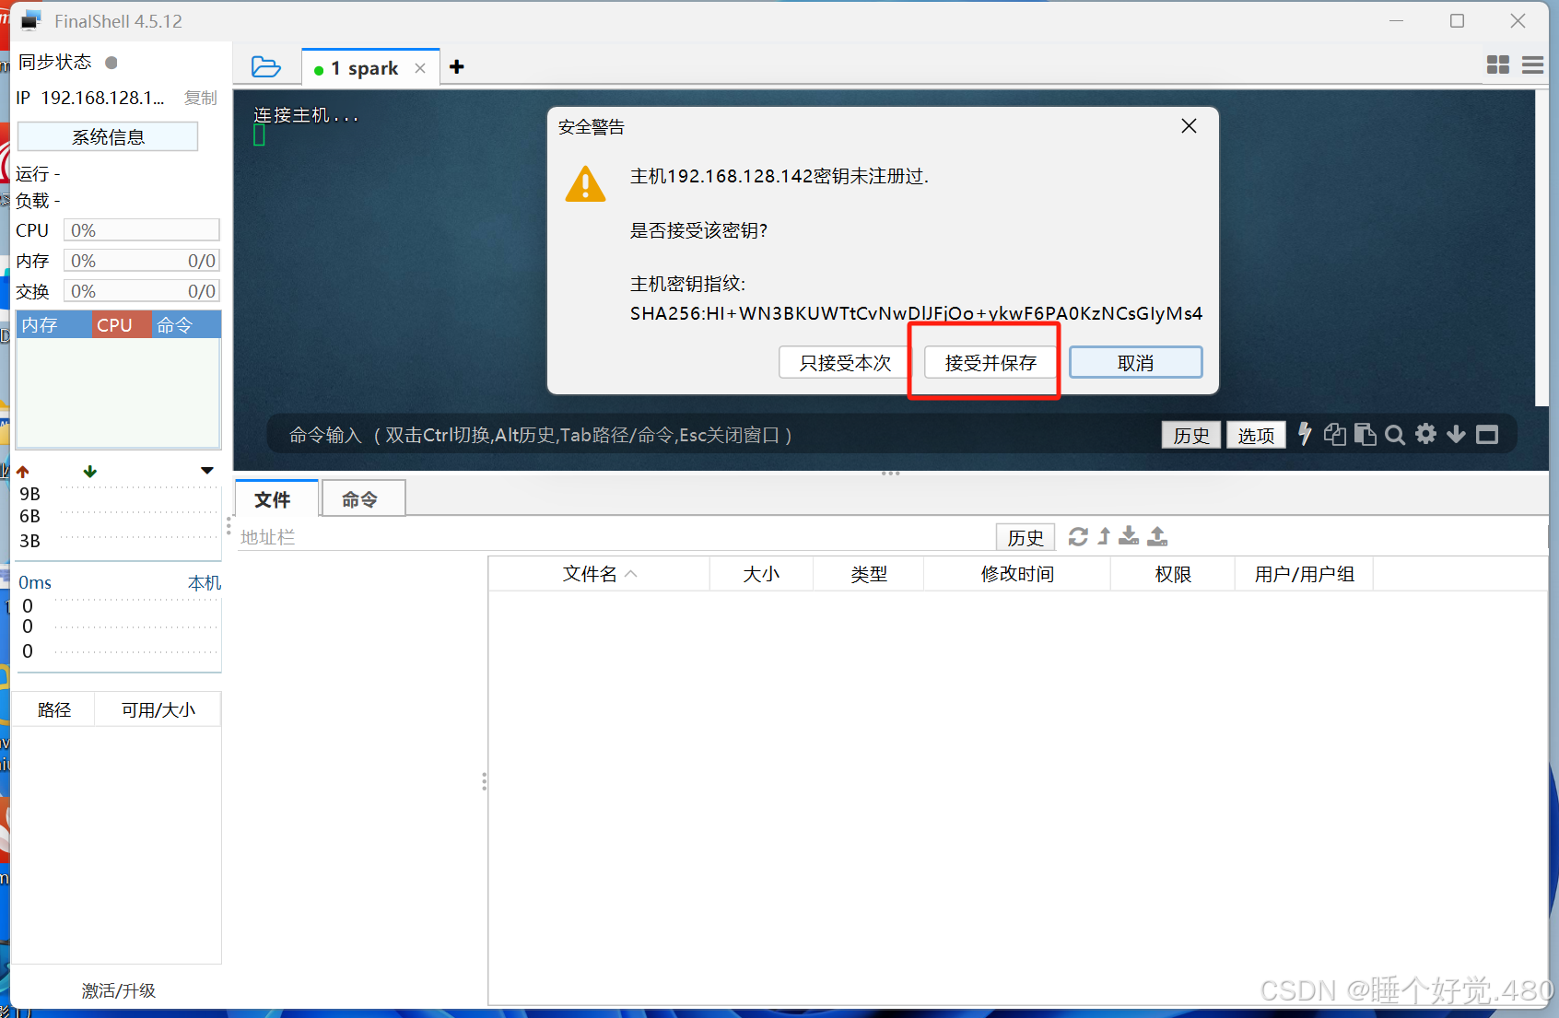1559x1018 pixels.
Task: Click the 激活/升级 link
Action: (118, 990)
